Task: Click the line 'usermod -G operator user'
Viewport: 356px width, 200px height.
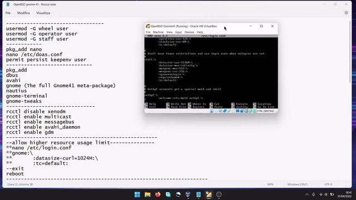Action: click(42, 34)
